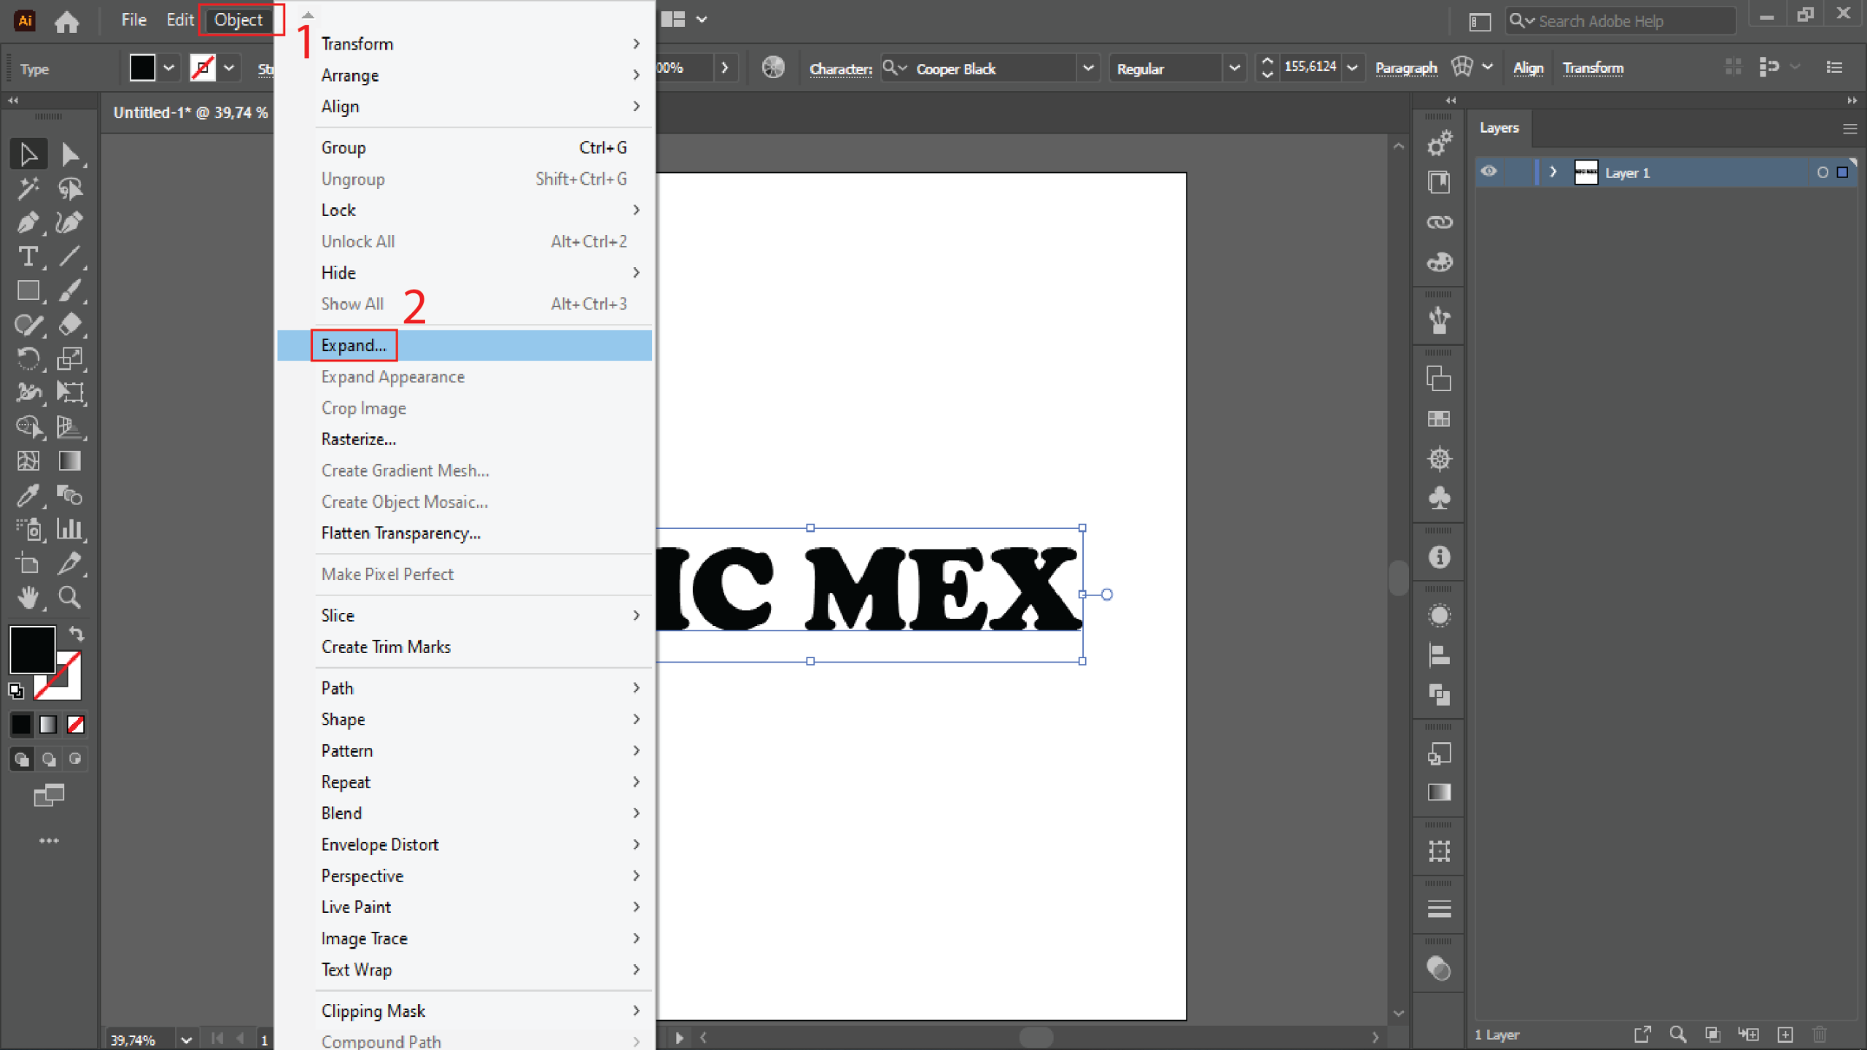The height and width of the screenshot is (1050, 1867).
Task: Click the Paragraph link in control bar
Action: click(x=1405, y=69)
